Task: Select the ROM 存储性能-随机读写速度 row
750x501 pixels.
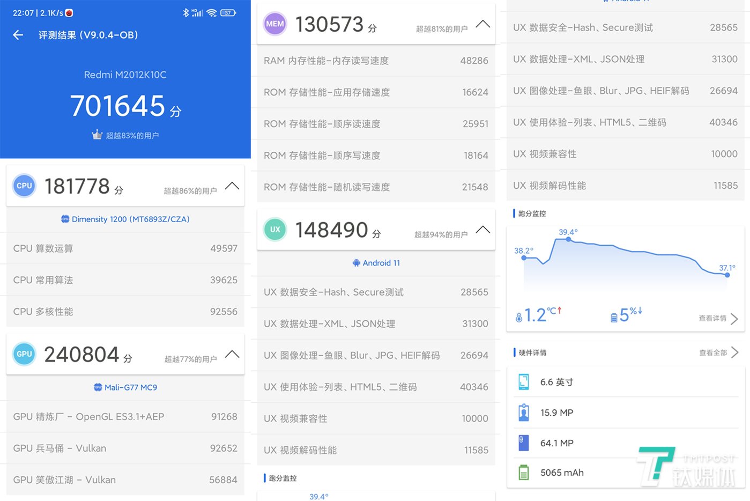Action: click(376, 187)
